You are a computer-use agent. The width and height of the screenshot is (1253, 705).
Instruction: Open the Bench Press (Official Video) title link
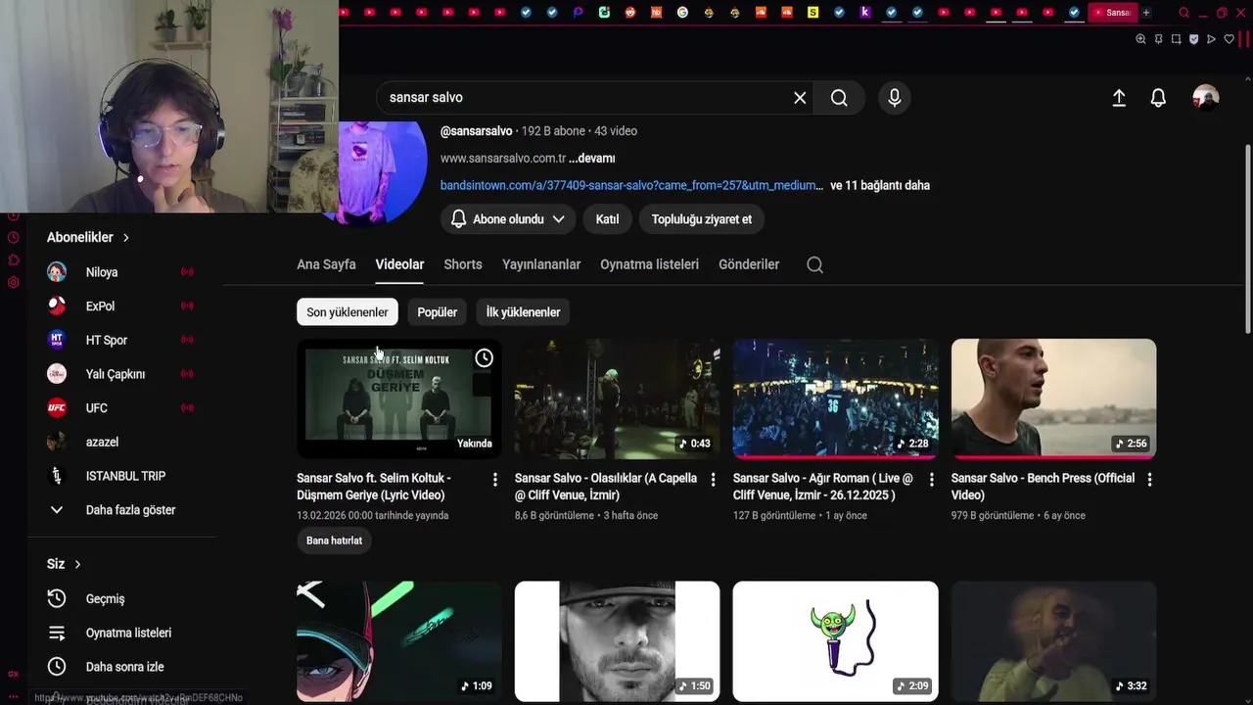tap(1043, 487)
